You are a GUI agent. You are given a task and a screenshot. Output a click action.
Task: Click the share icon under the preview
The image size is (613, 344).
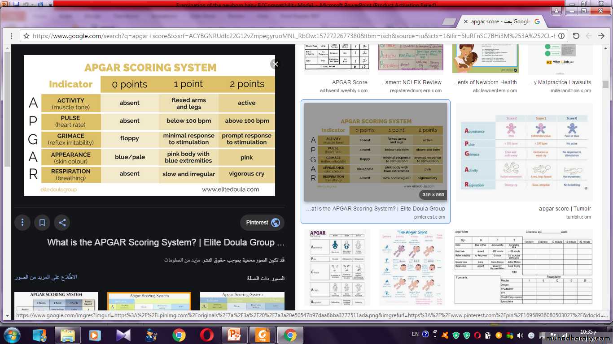62,223
